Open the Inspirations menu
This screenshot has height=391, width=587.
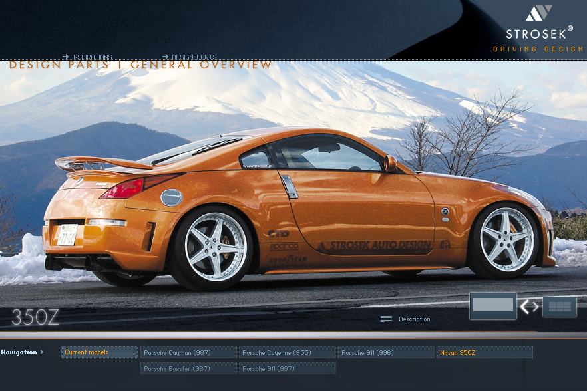(87, 57)
